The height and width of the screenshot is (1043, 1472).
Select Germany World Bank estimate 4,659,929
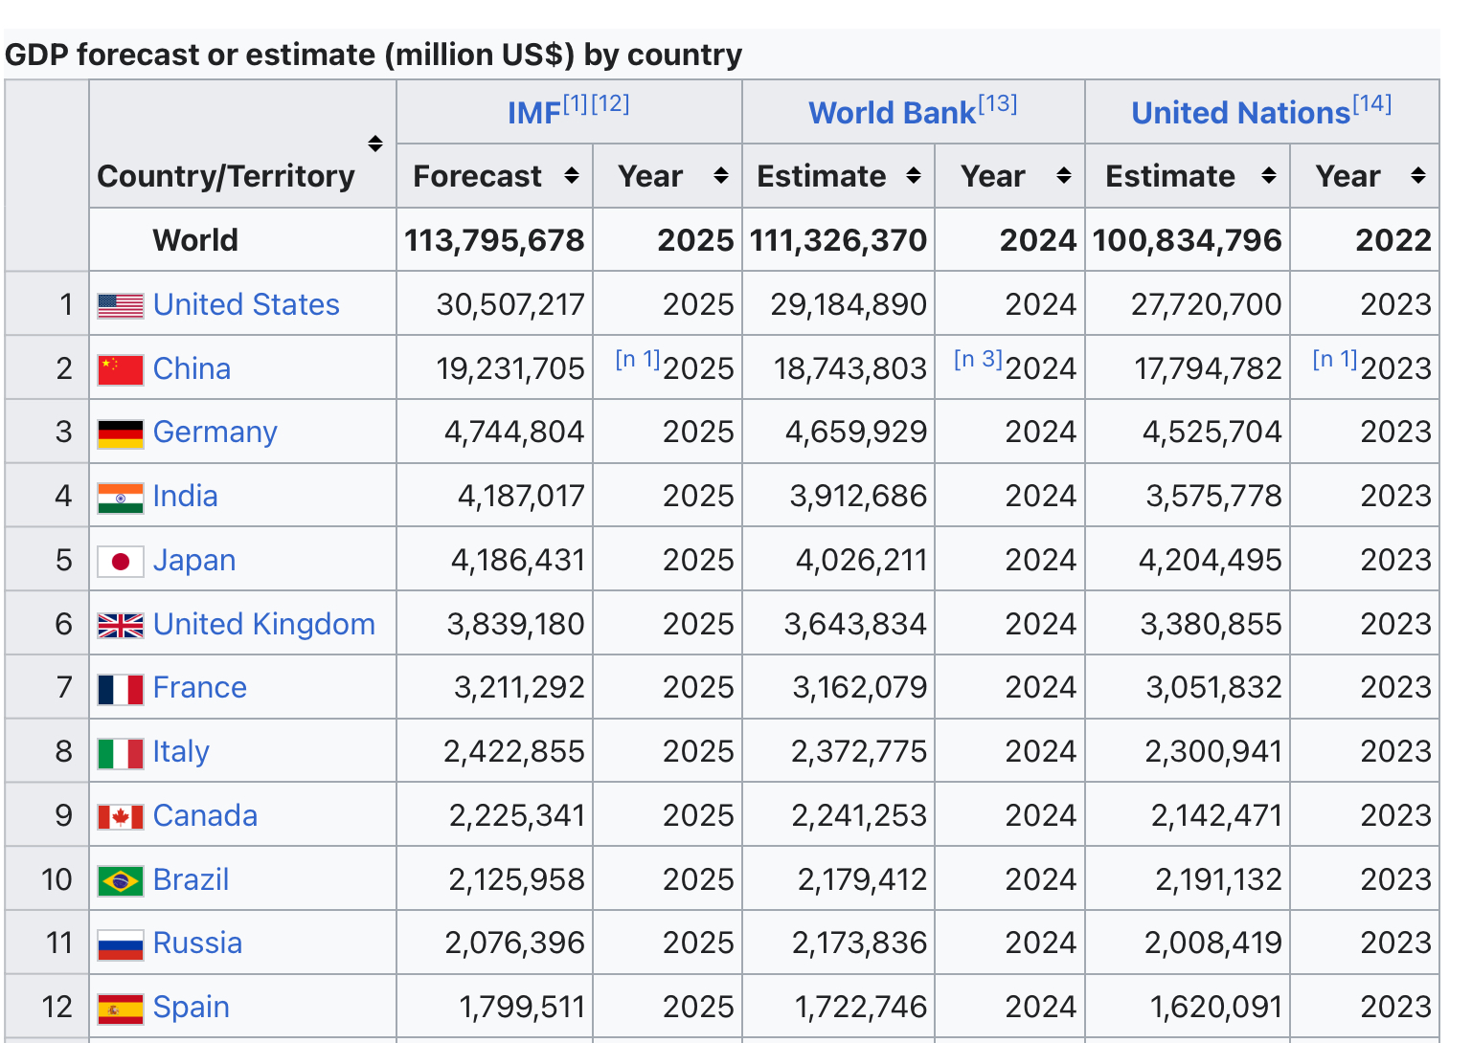click(856, 433)
